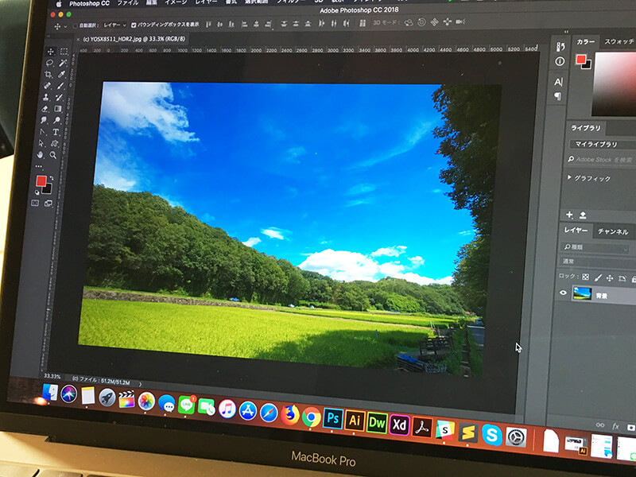The width and height of the screenshot is (636, 477).
Task: Click the Adobe Stock search field
Action: click(x=601, y=160)
